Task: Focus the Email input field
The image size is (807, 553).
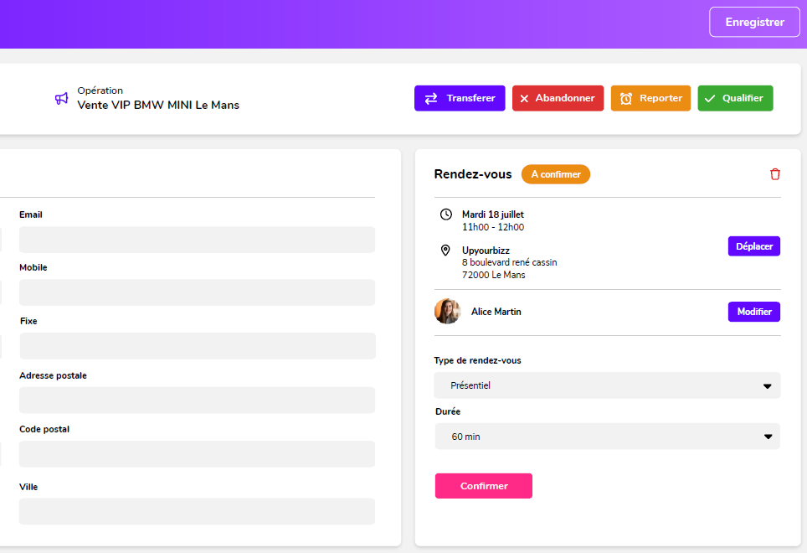Action: coord(197,240)
